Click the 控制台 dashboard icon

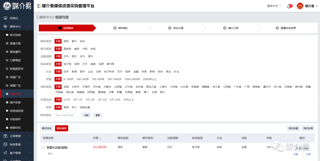pyautogui.click(x=5, y=18)
